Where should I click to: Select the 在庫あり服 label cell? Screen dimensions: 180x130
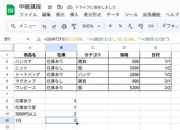coord(30,108)
